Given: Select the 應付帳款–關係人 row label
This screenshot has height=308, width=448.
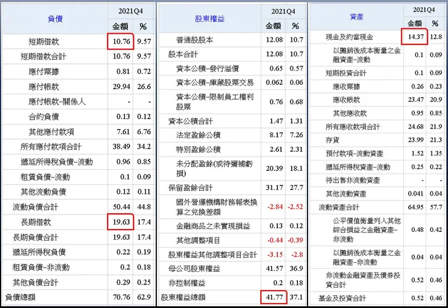Looking at the screenshot, I should (57, 101).
